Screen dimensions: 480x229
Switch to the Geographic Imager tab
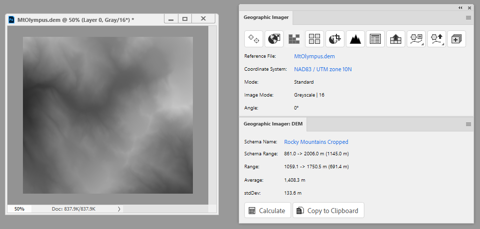tap(266, 17)
